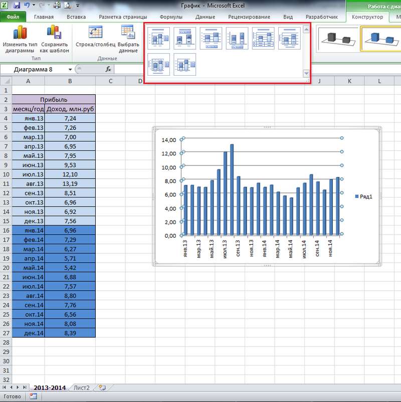Image resolution: width=401 pixels, height=402 pixels.
Task: Click the cell containing Доход, млн.руб
Action: pyautogui.click(x=70, y=109)
